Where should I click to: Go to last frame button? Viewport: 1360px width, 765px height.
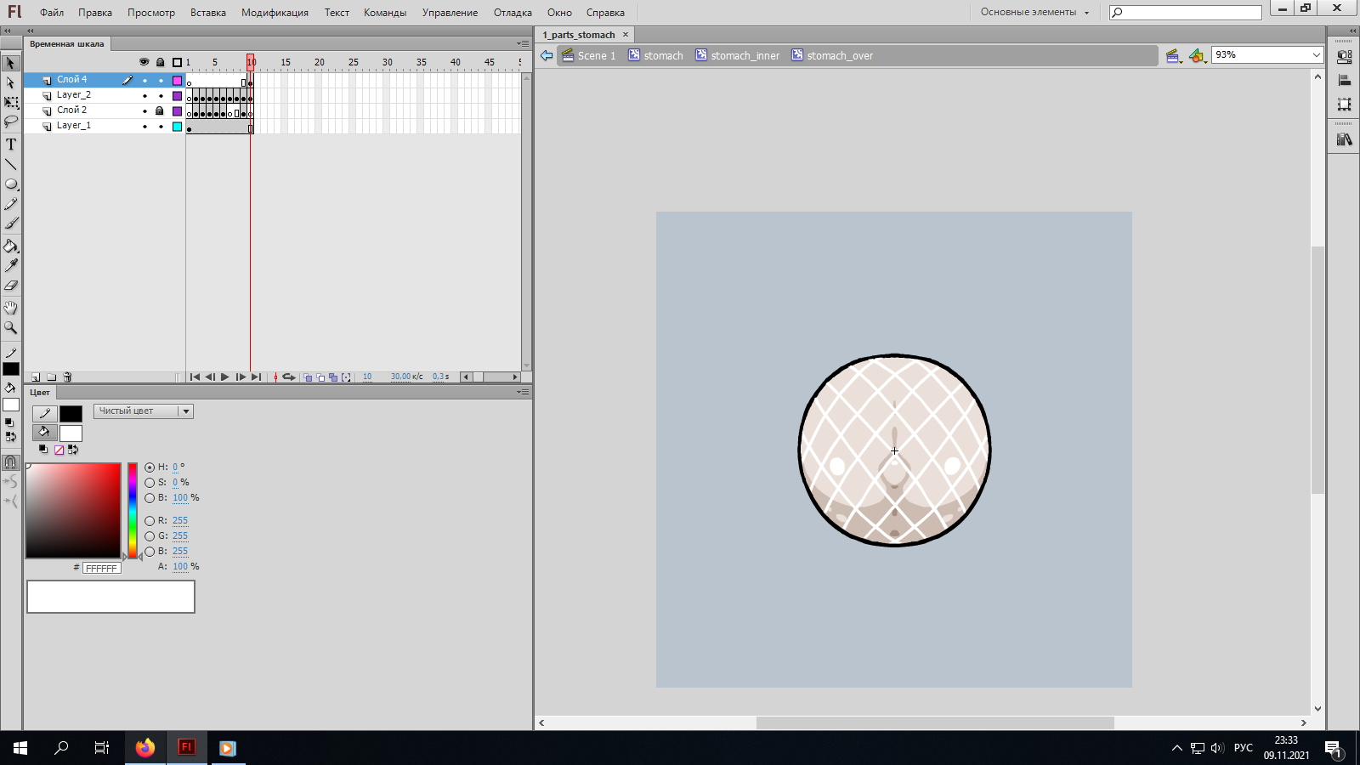click(x=256, y=377)
